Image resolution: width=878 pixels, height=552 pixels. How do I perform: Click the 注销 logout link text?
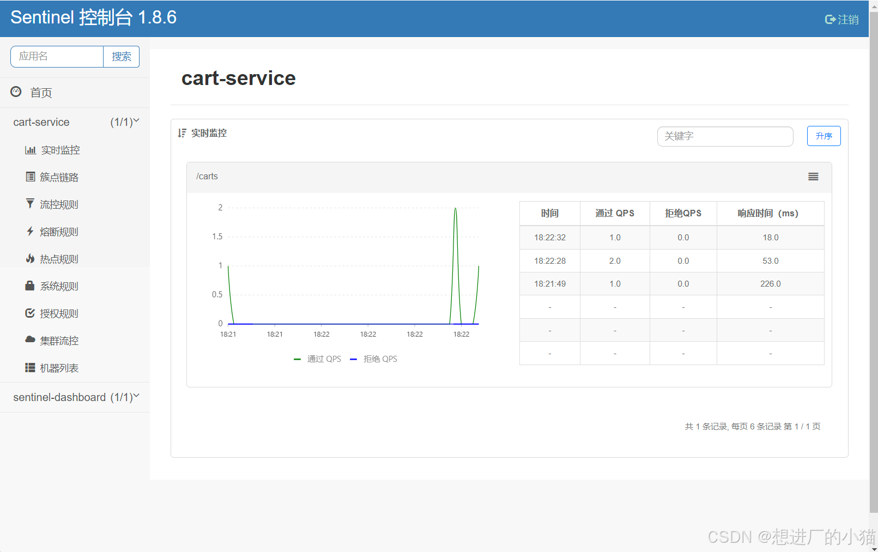pos(848,20)
